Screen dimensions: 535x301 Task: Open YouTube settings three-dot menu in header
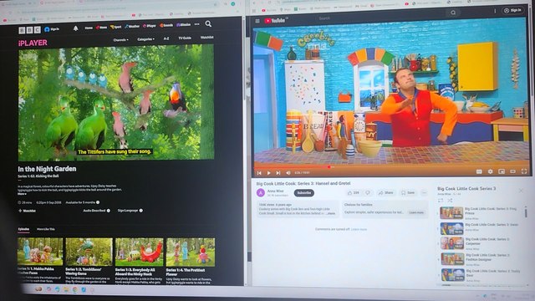495,11
